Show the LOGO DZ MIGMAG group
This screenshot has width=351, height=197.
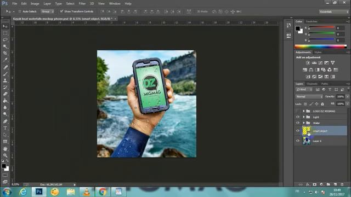coord(298,111)
